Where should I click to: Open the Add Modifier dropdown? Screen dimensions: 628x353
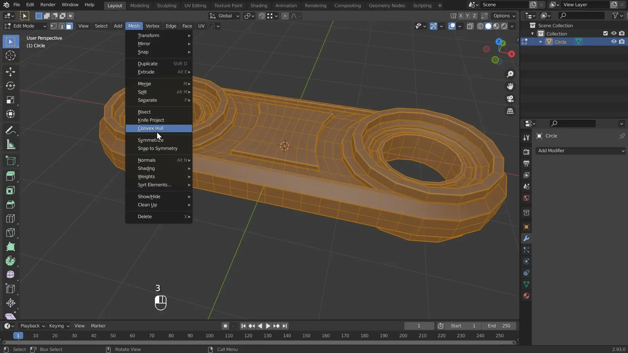(x=580, y=151)
